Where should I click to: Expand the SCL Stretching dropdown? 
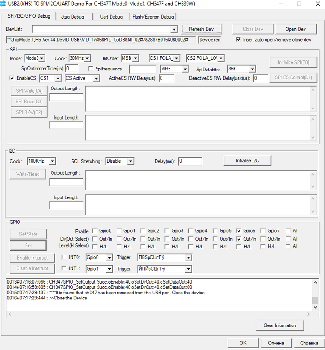[130, 161]
